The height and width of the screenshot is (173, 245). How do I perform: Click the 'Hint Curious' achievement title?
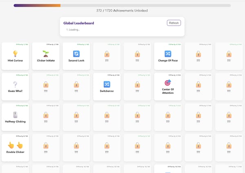16,61
